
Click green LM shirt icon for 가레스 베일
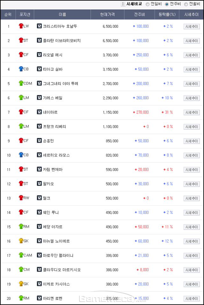click(21, 97)
